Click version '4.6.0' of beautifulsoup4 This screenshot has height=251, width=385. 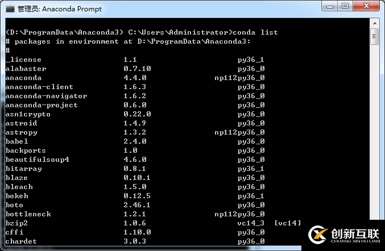click(x=135, y=160)
